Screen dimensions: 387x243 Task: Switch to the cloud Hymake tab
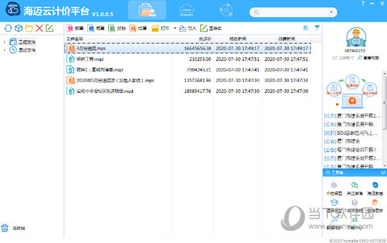tap(186, 10)
